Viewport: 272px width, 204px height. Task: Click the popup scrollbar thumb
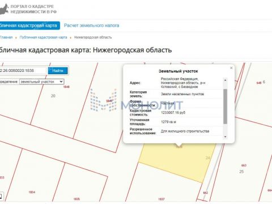tap(225, 107)
